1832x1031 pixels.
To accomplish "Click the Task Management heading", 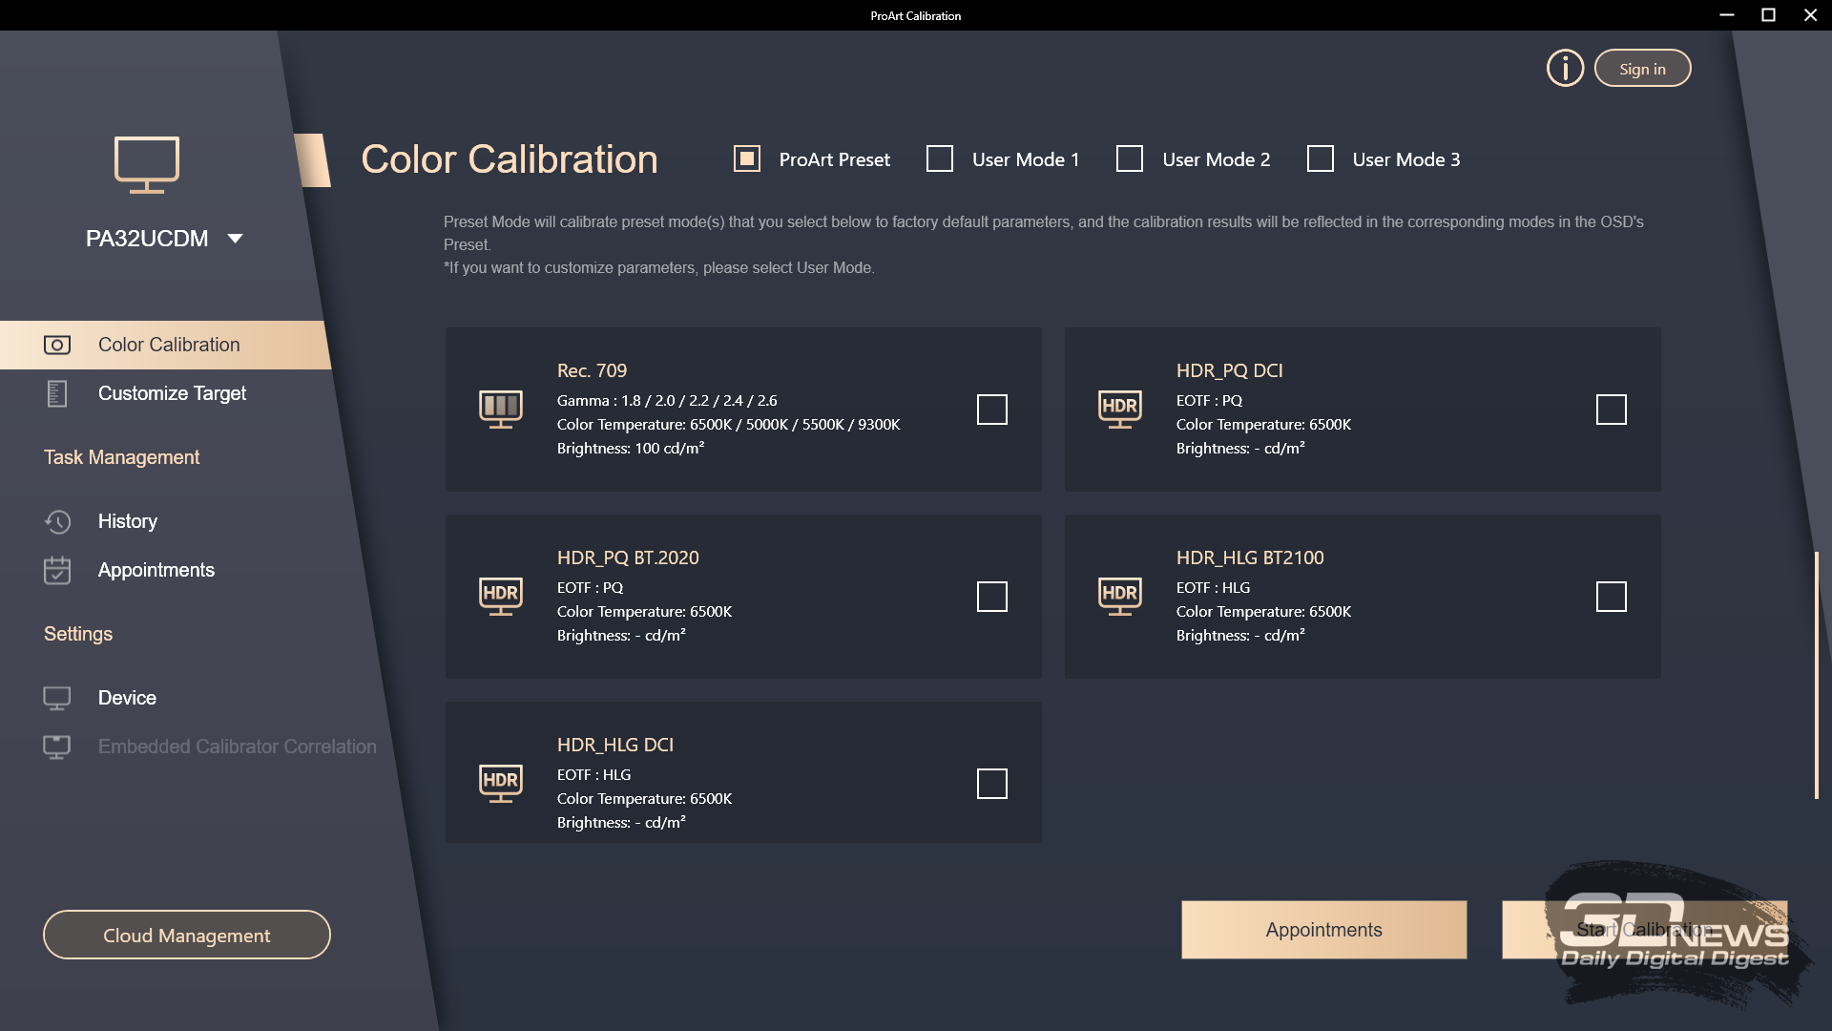I will [121, 457].
